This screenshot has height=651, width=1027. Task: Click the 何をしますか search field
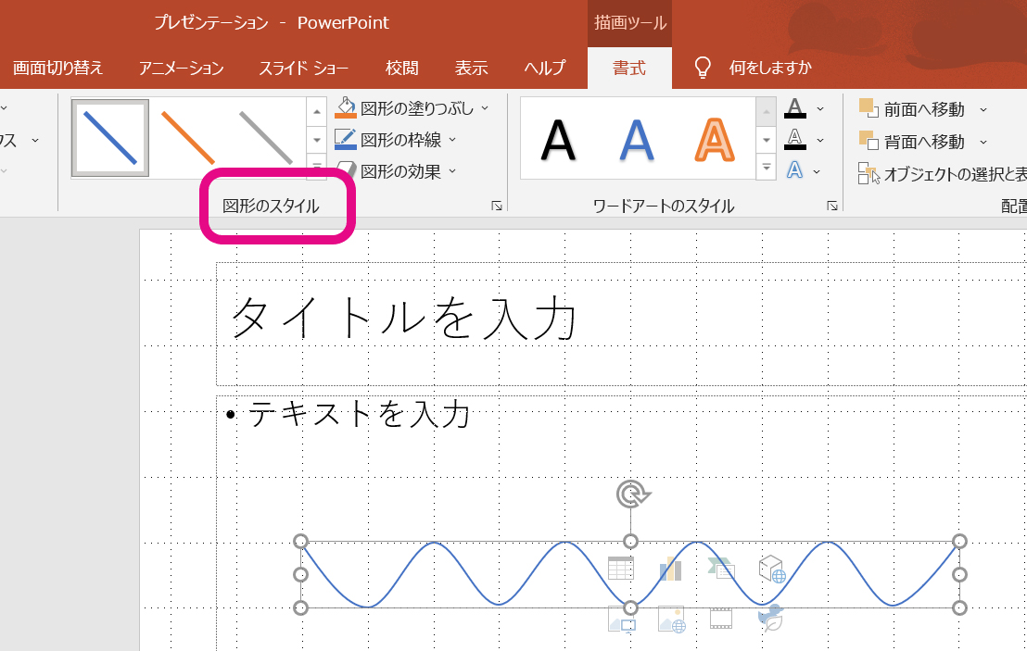769,68
